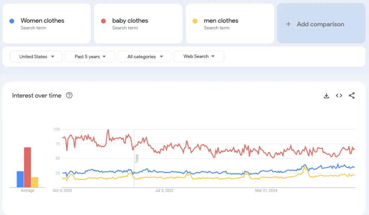This screenshot has height=215, width=369.
Task: Select the red average bar for baby clothes
Action: click(x=27, y=167)
